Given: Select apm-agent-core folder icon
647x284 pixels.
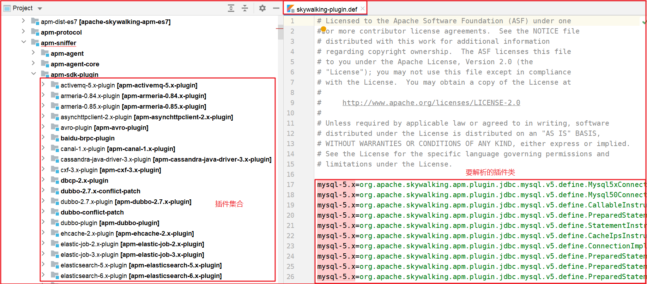Looking at the screenshot, I should tap(45, 64).
